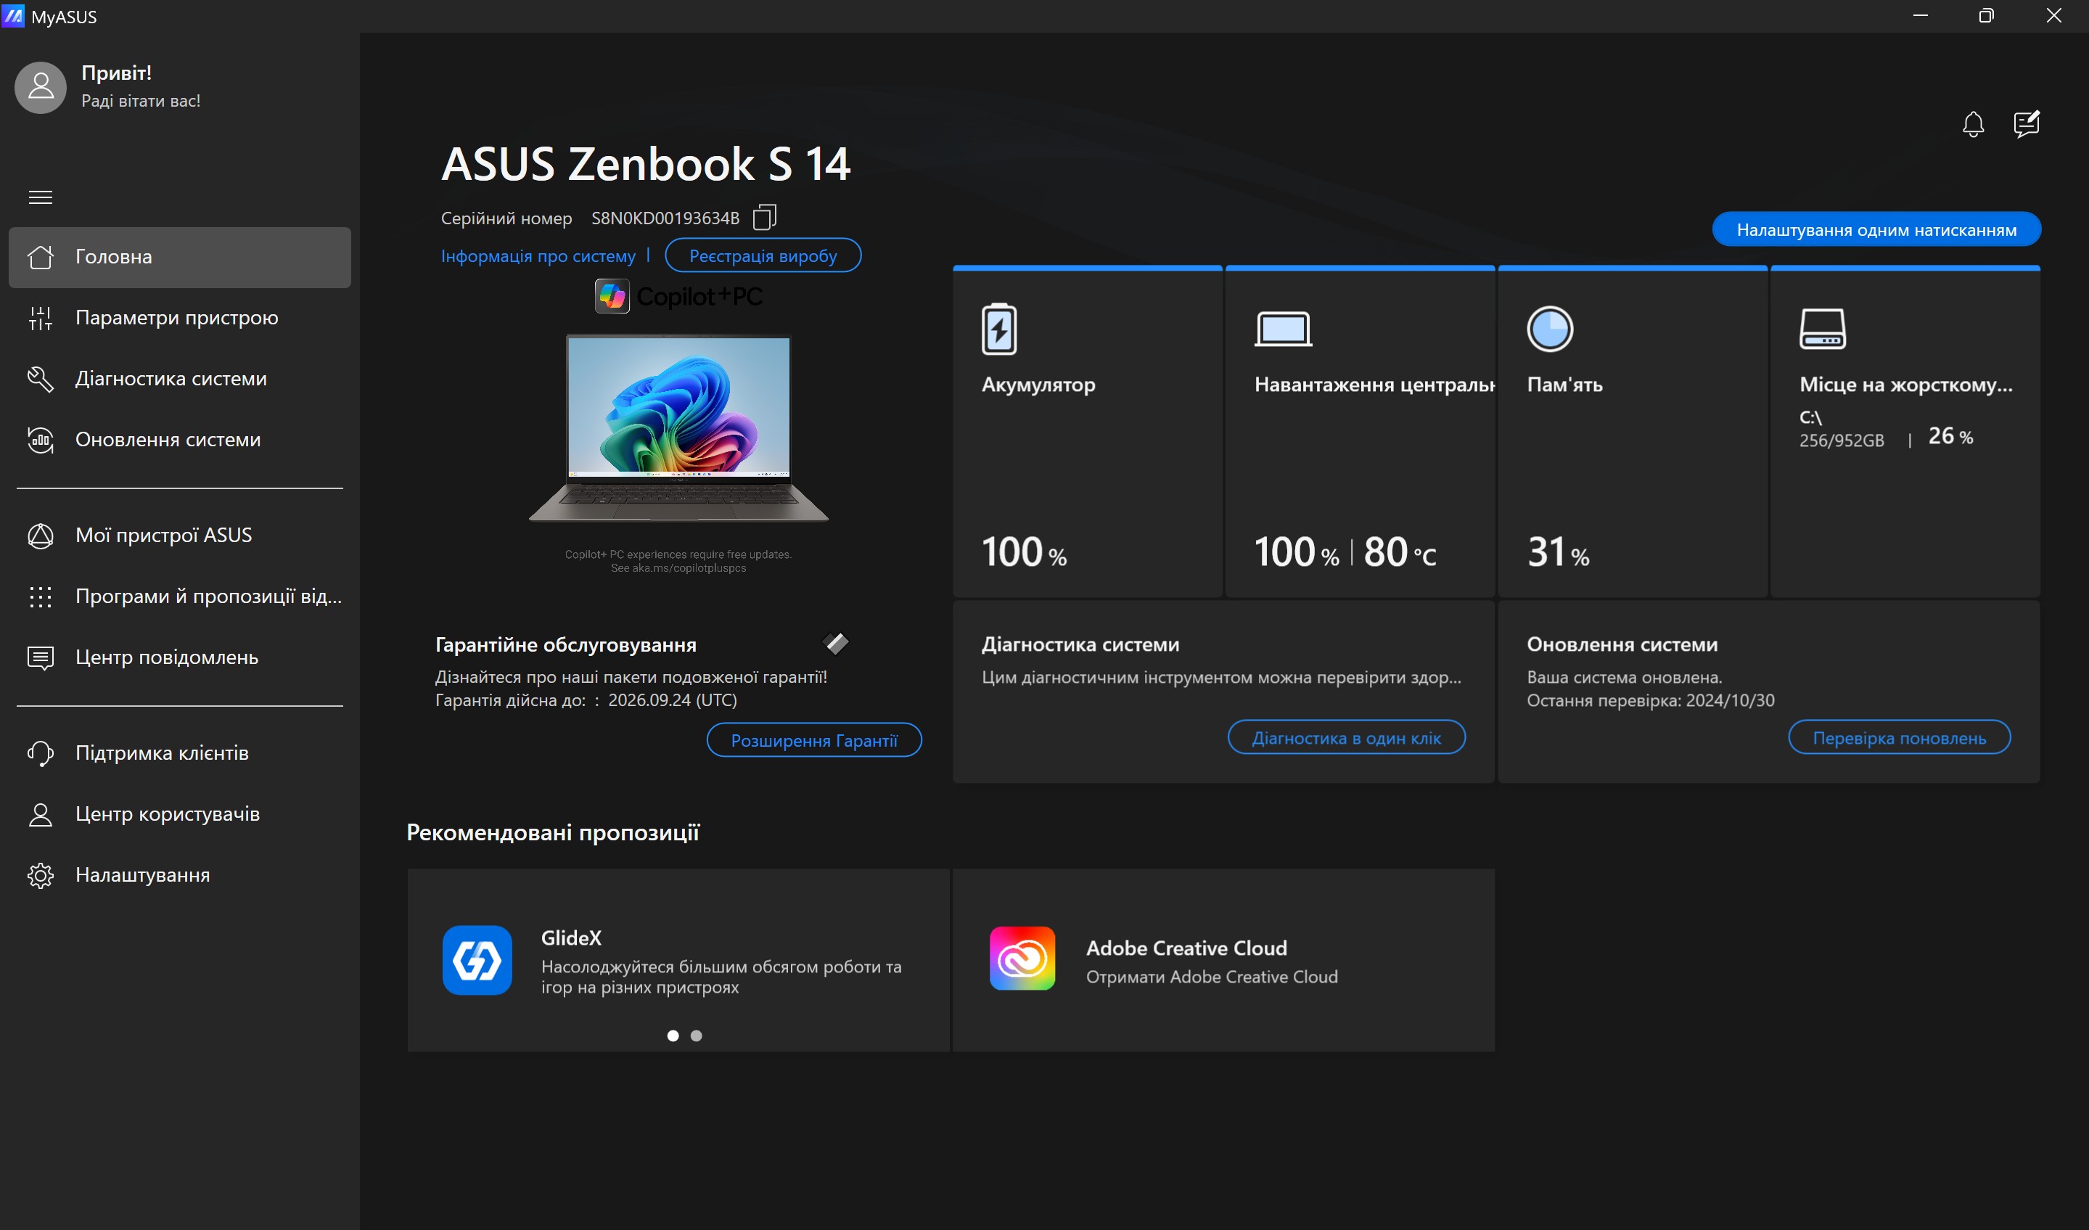Screen dimensions: 2089x1230
Task: Click Adobe Creative Cloud card title
Action: [1186, 948]
